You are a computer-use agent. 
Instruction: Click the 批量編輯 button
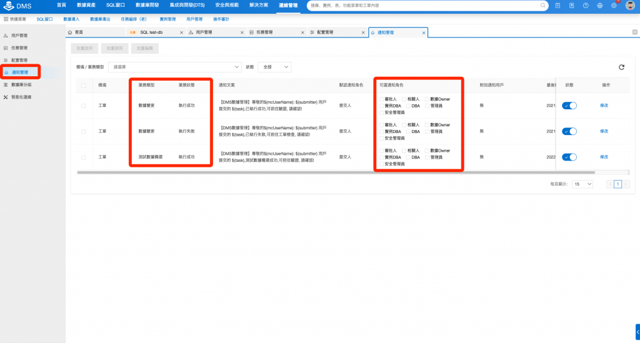pos(145,49)
